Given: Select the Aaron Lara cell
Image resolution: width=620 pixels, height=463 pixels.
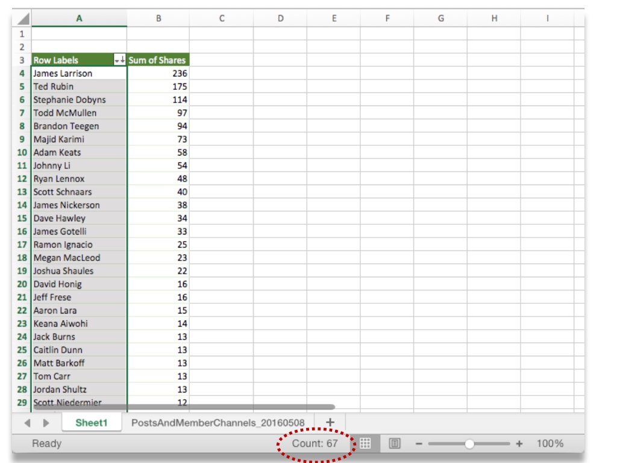Looking at the screenshot, I should pyautogui.click(x=79, y=310).
